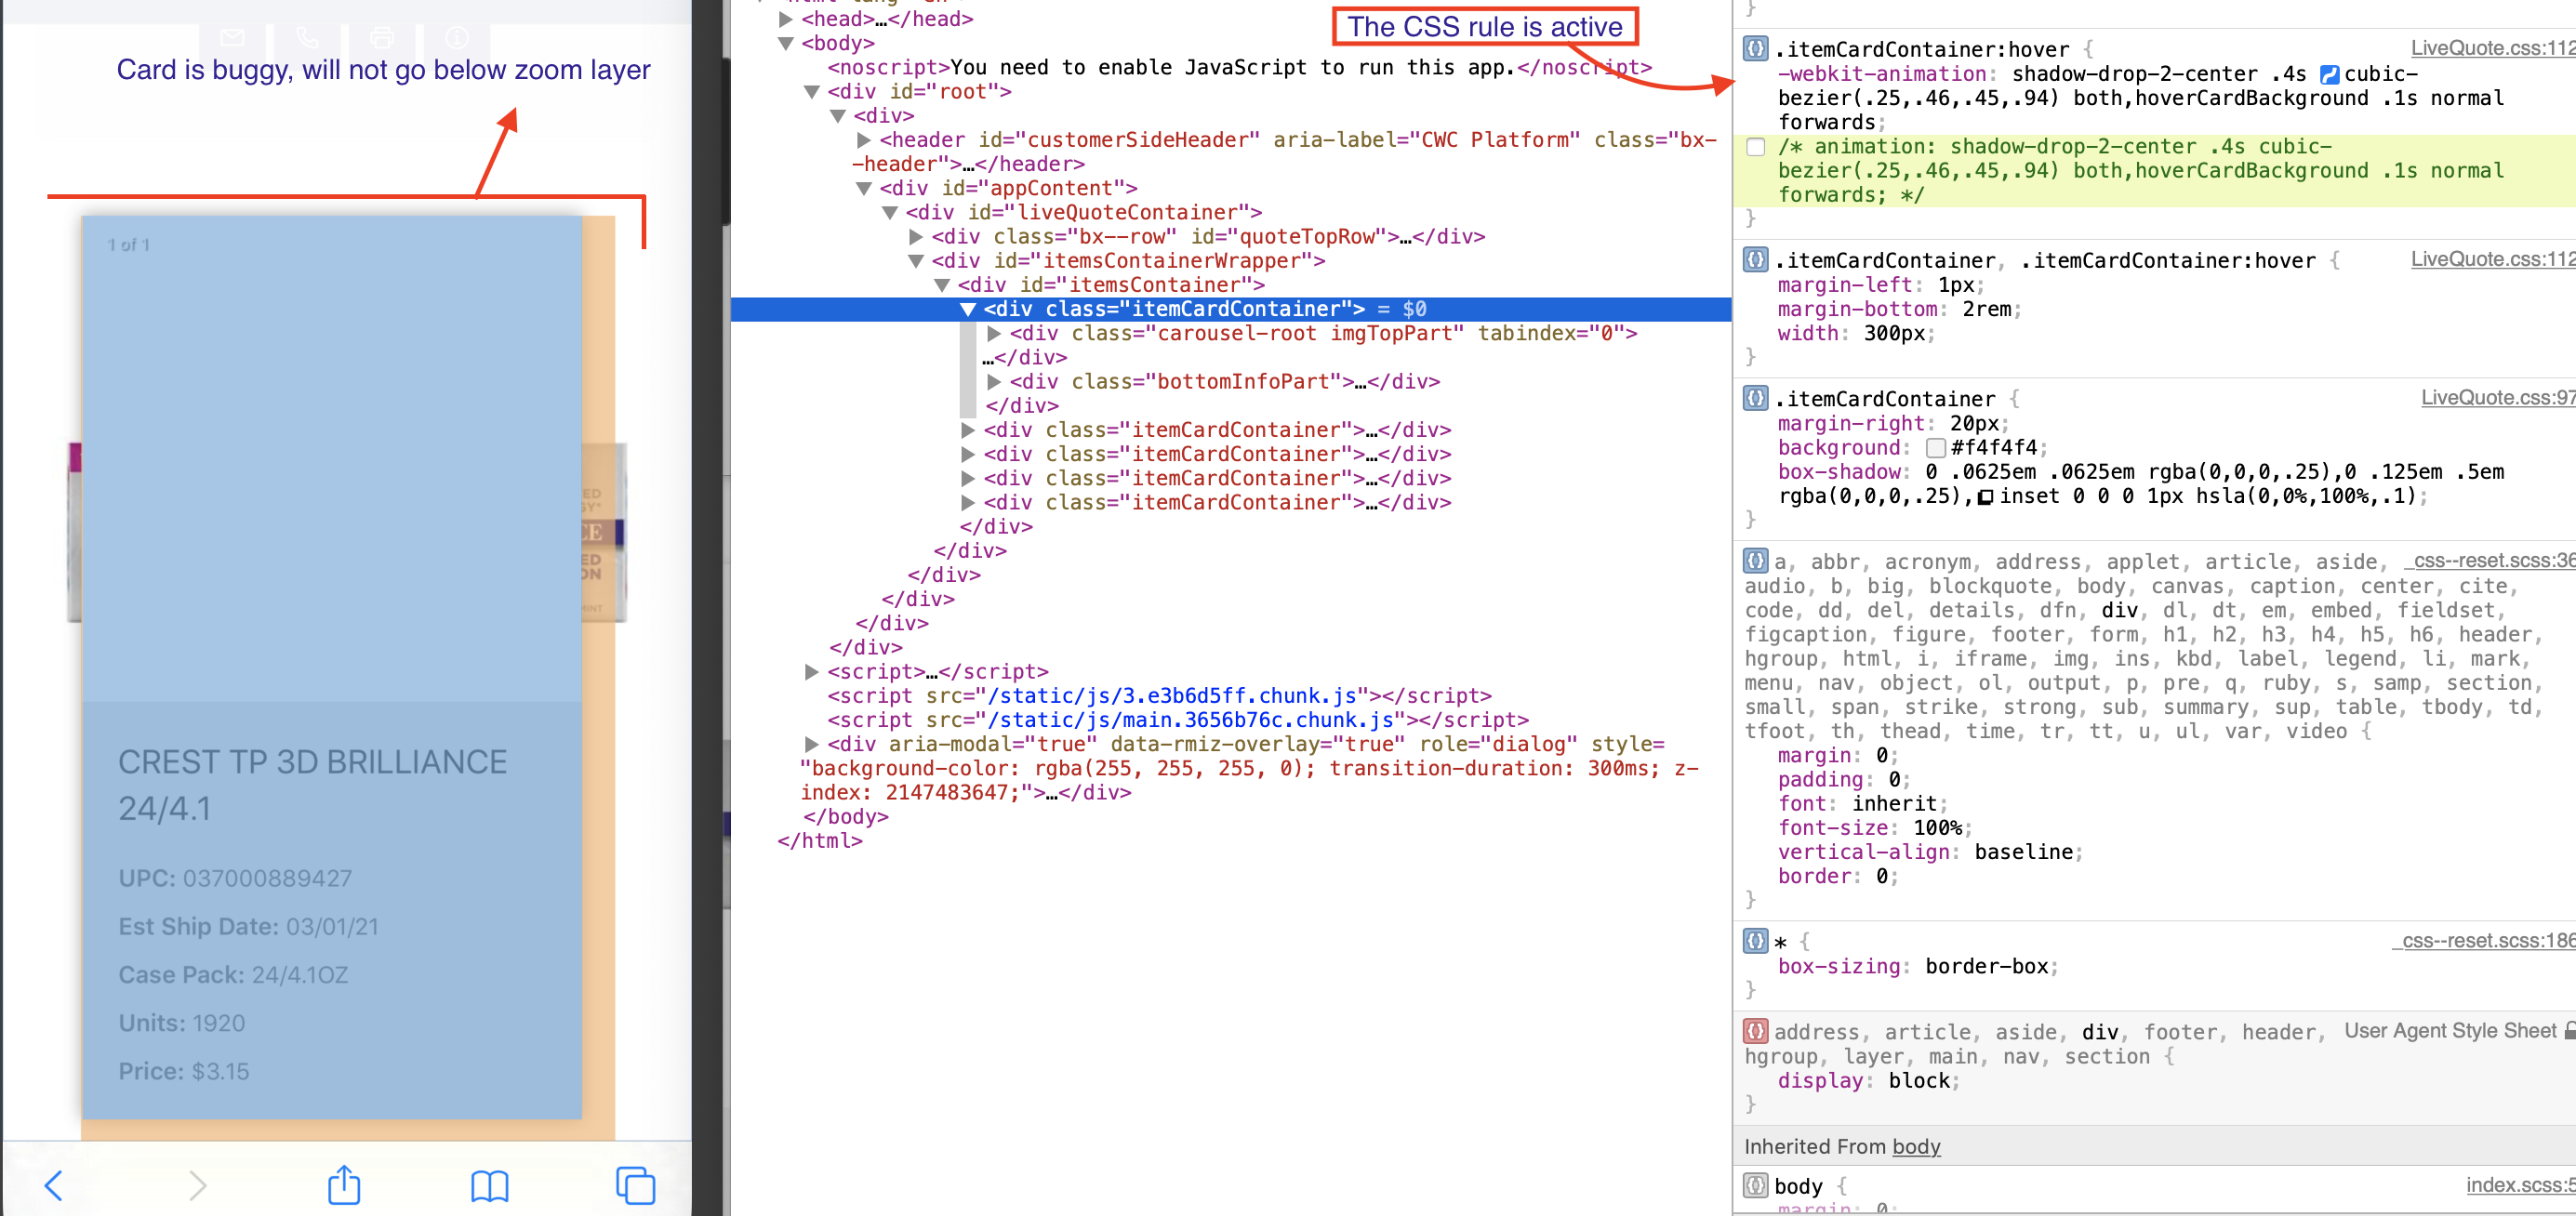Viewport: 2576px width, 1216px height.
Task: Open the tab overview icon in Safari
Action: point(634,1186)
